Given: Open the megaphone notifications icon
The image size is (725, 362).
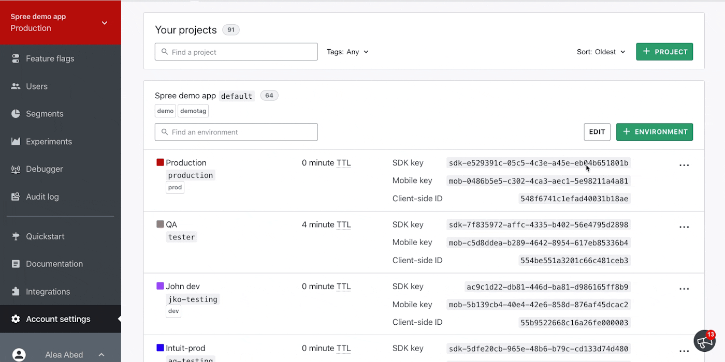Looking at the screenshot, I should coord(704,341).
